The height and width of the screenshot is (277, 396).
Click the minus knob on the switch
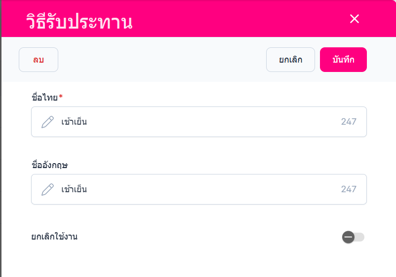(x=348, y=237)
